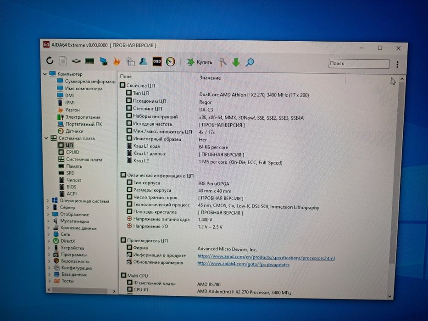428x321 pixels.
Task: Open the checklist report wizard icon
Action: pyautogui.click(x=130, y=61)
